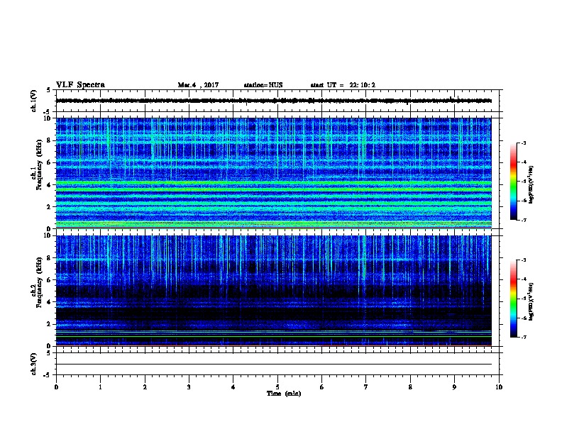Screen dimensions: 562x434
Task: Click the "ch.3(V)" axis label
Action: click(34, 364)
